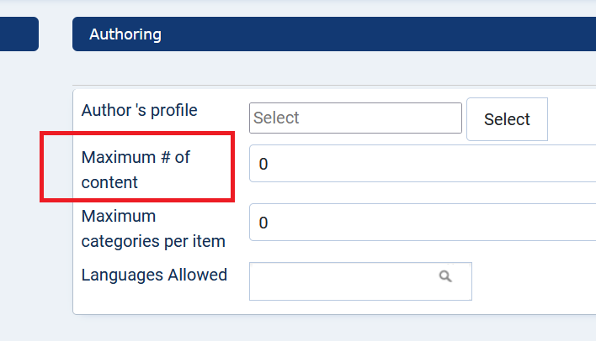This screenshot has height=341, width=596.
Task: Switch to the Authoring tab title
Action: 125,34
